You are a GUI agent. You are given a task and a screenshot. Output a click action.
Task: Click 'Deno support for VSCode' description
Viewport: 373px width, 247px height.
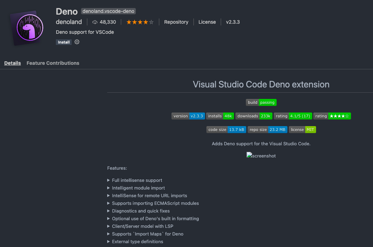coord(85,32)
